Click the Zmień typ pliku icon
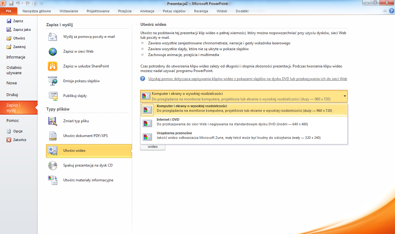 (53, 121)
